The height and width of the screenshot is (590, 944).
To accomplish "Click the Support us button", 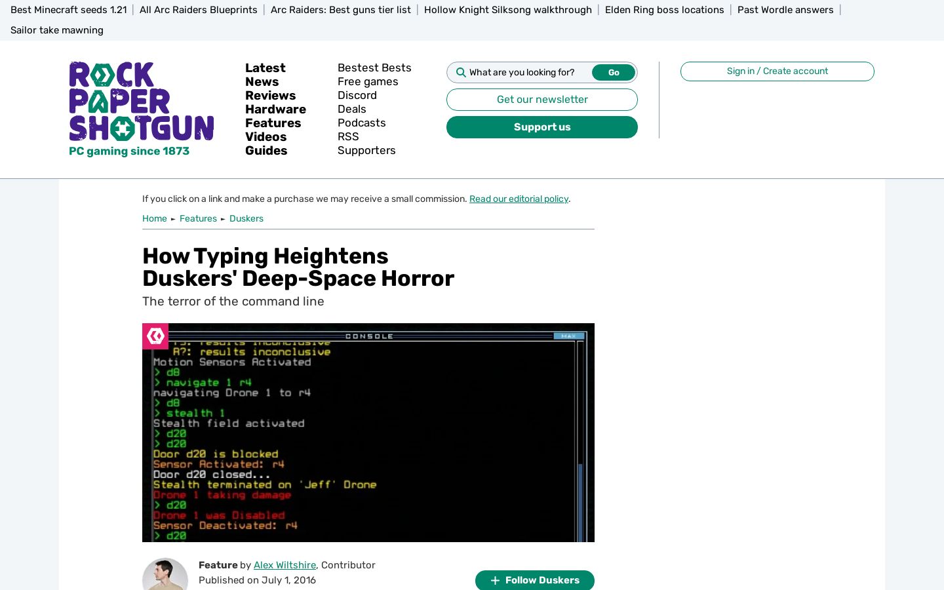I will coord(542,127).
